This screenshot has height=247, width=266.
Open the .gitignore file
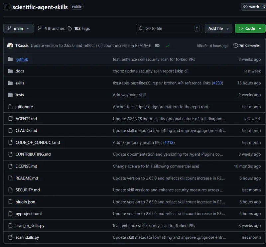tap(24, 107)
